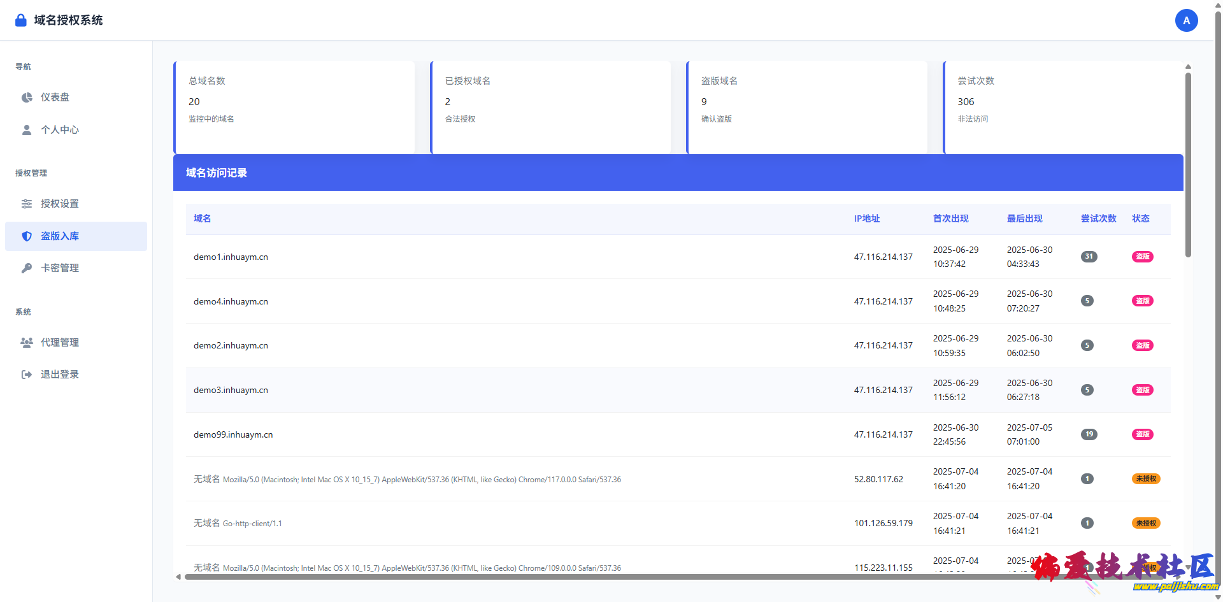Image resolution: width=1223 pixels, height=602 pixels.
Task: Open 仪表盘 in the sidebar
Action: 55,97
